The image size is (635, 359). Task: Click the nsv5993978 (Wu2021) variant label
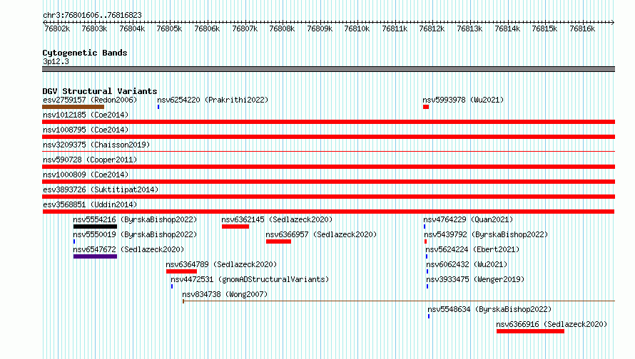click(x=463, y=100)
